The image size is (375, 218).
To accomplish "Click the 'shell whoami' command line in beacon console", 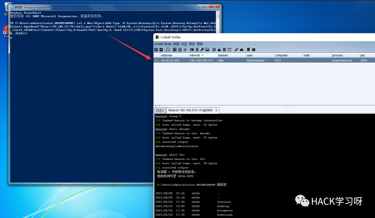I will point(173,129).
